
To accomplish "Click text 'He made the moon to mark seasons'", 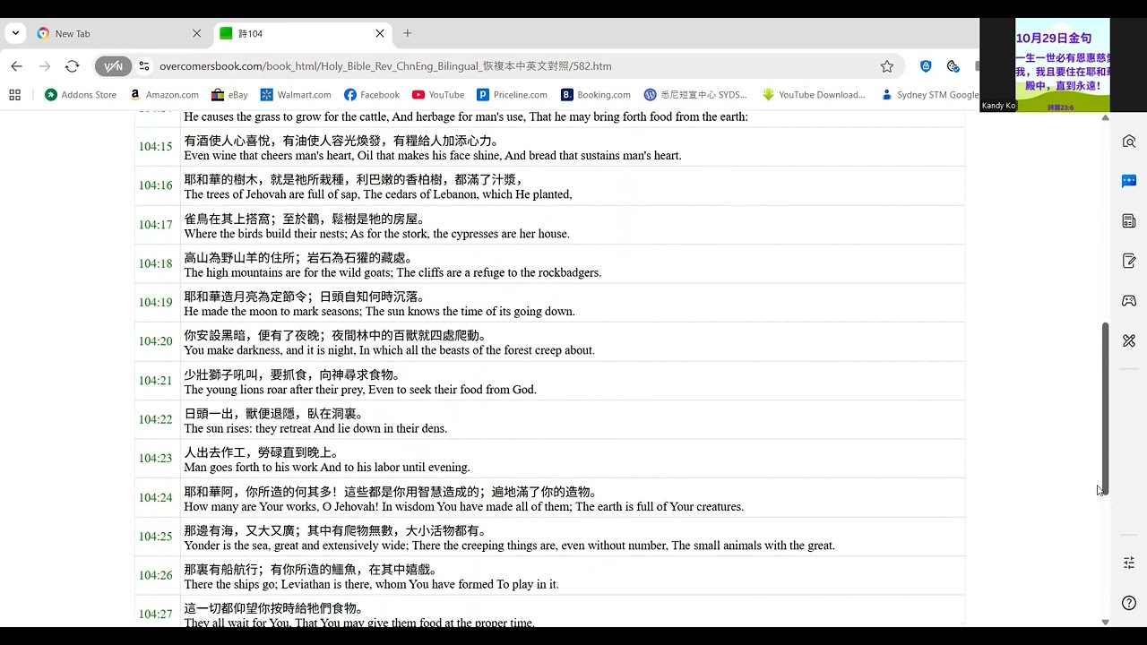I will point(272,312).
